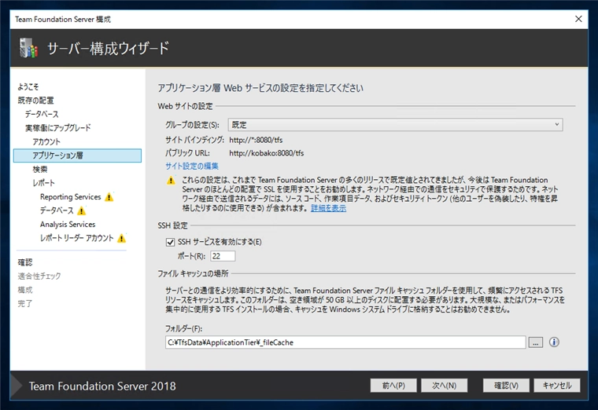Toggle the SSH サービスを有効にする checkbox
The image size is (598, 410).
point(170,242)
